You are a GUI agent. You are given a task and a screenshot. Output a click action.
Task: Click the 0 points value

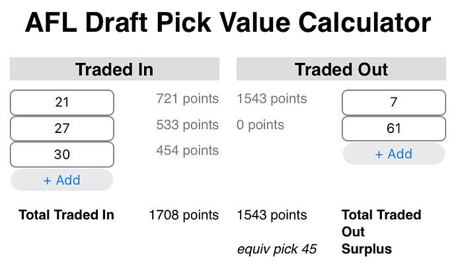pyautogui.click(x=260, y=125)
